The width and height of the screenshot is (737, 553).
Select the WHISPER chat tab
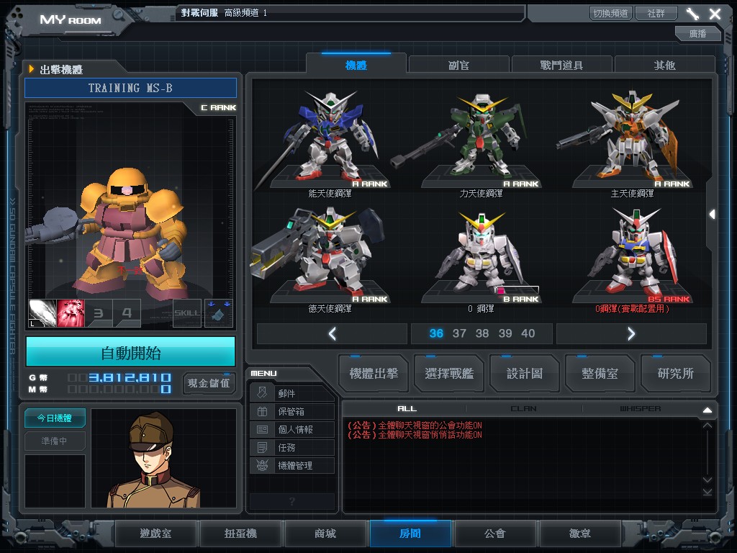tap(640, 409)
